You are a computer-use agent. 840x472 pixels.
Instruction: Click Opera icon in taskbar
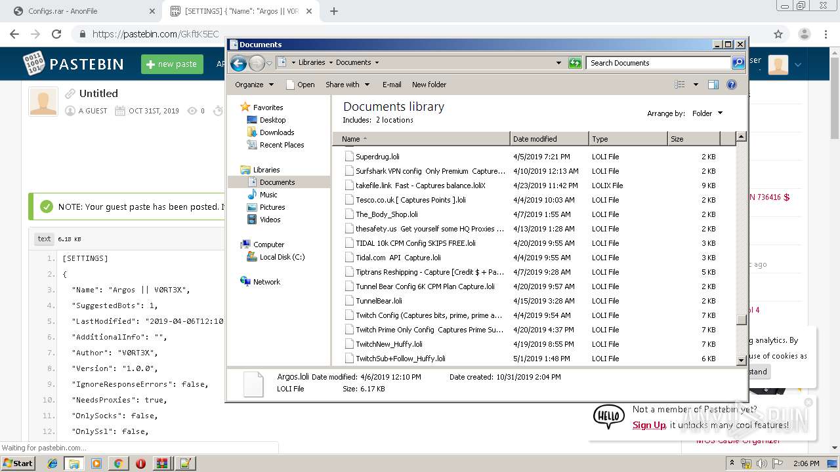click(140, 463)
